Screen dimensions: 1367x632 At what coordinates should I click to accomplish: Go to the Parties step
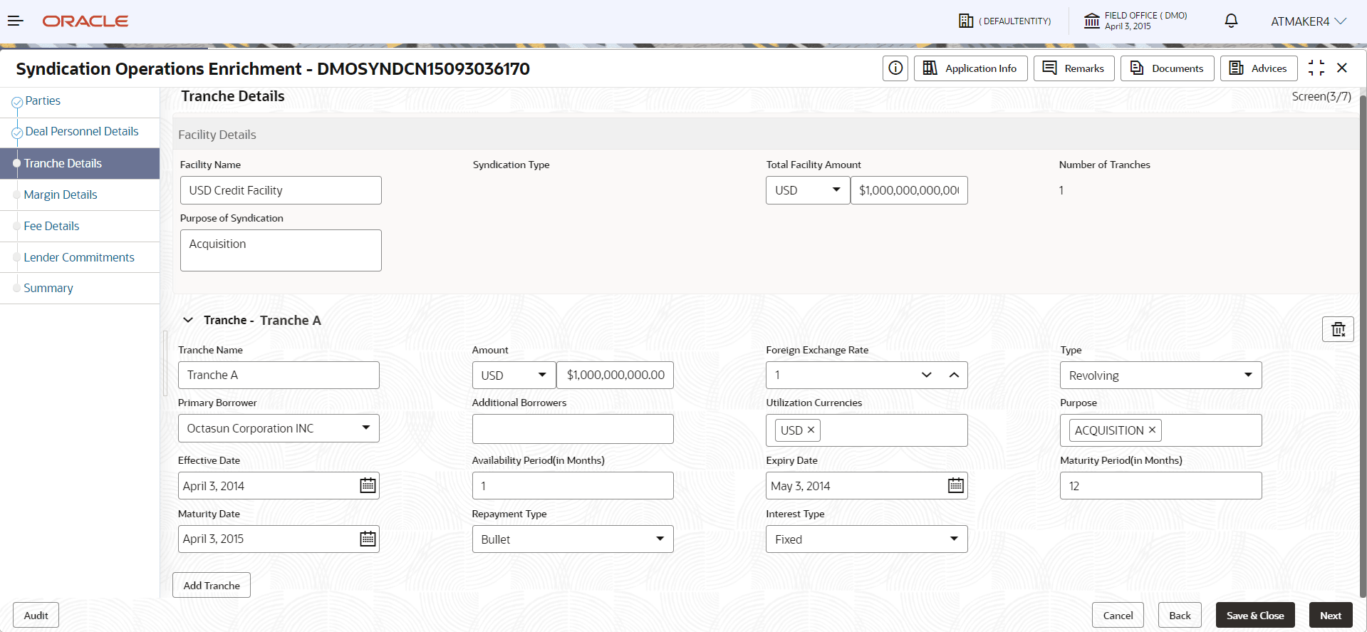tap(43, 101)
